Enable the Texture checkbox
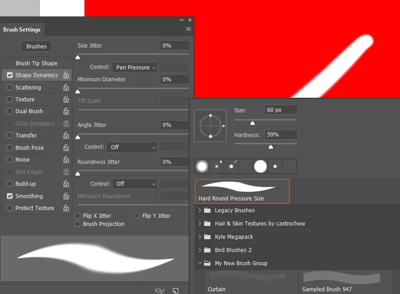 pos(10,99)
